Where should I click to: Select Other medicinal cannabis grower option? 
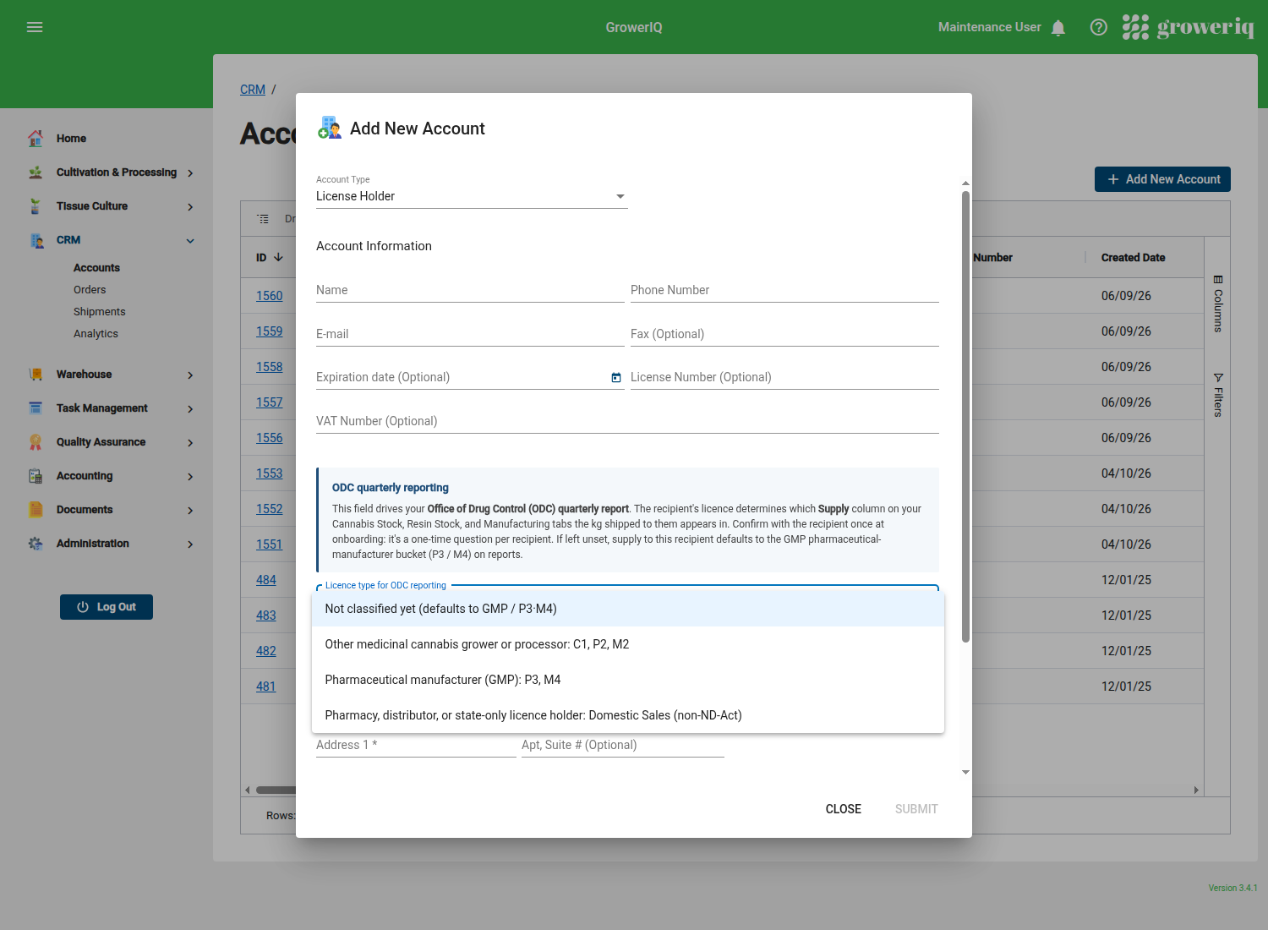pos(628,644)
